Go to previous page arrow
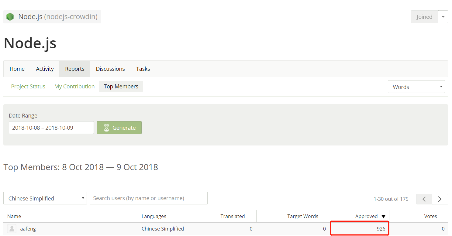This screenshot has width=452, height=236. click(424, 199)
